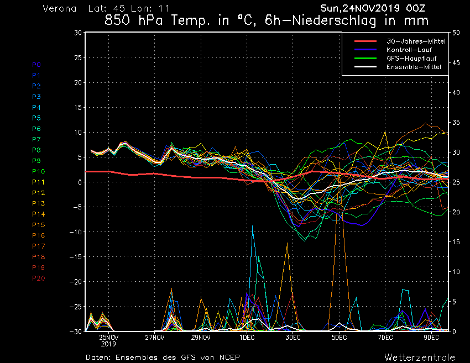
Task: Click the P14 orange member label
Action: 38,214
